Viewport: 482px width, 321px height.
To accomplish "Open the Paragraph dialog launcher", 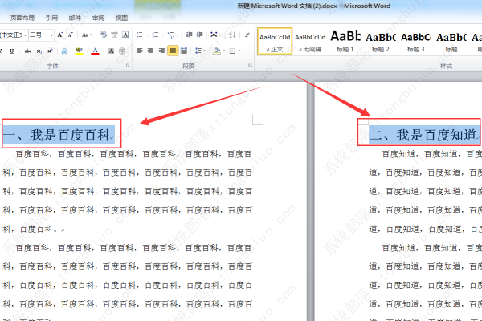I will [x=250, y=66].
